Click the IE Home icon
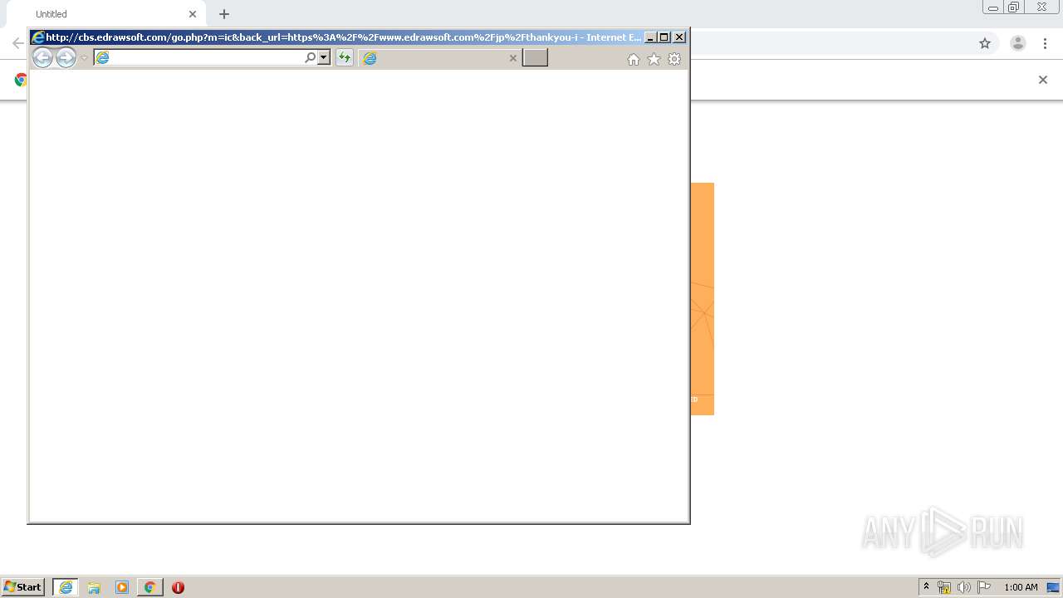This screenshot has width=1063, height=598. tap(634, 59)
